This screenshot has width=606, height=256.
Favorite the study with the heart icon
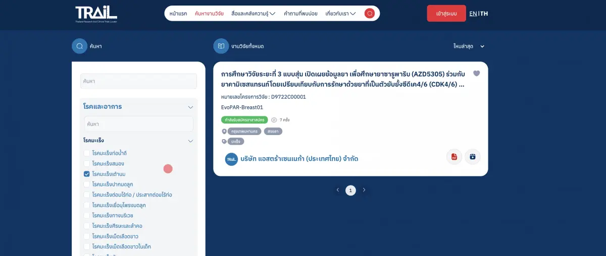[x=476, y=73]
